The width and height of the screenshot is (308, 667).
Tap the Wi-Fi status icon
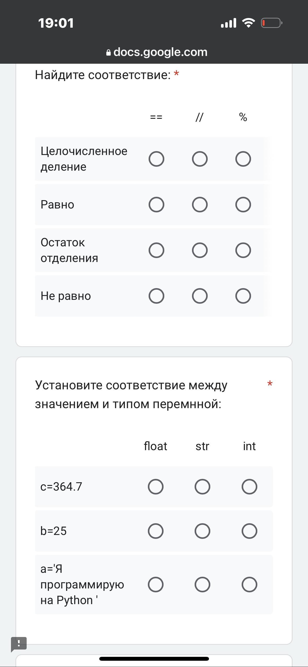pos(249,23)
